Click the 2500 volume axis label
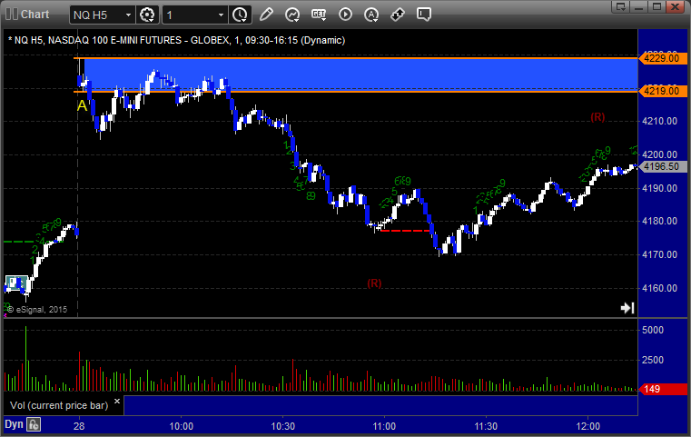 [x=653, y=360]
